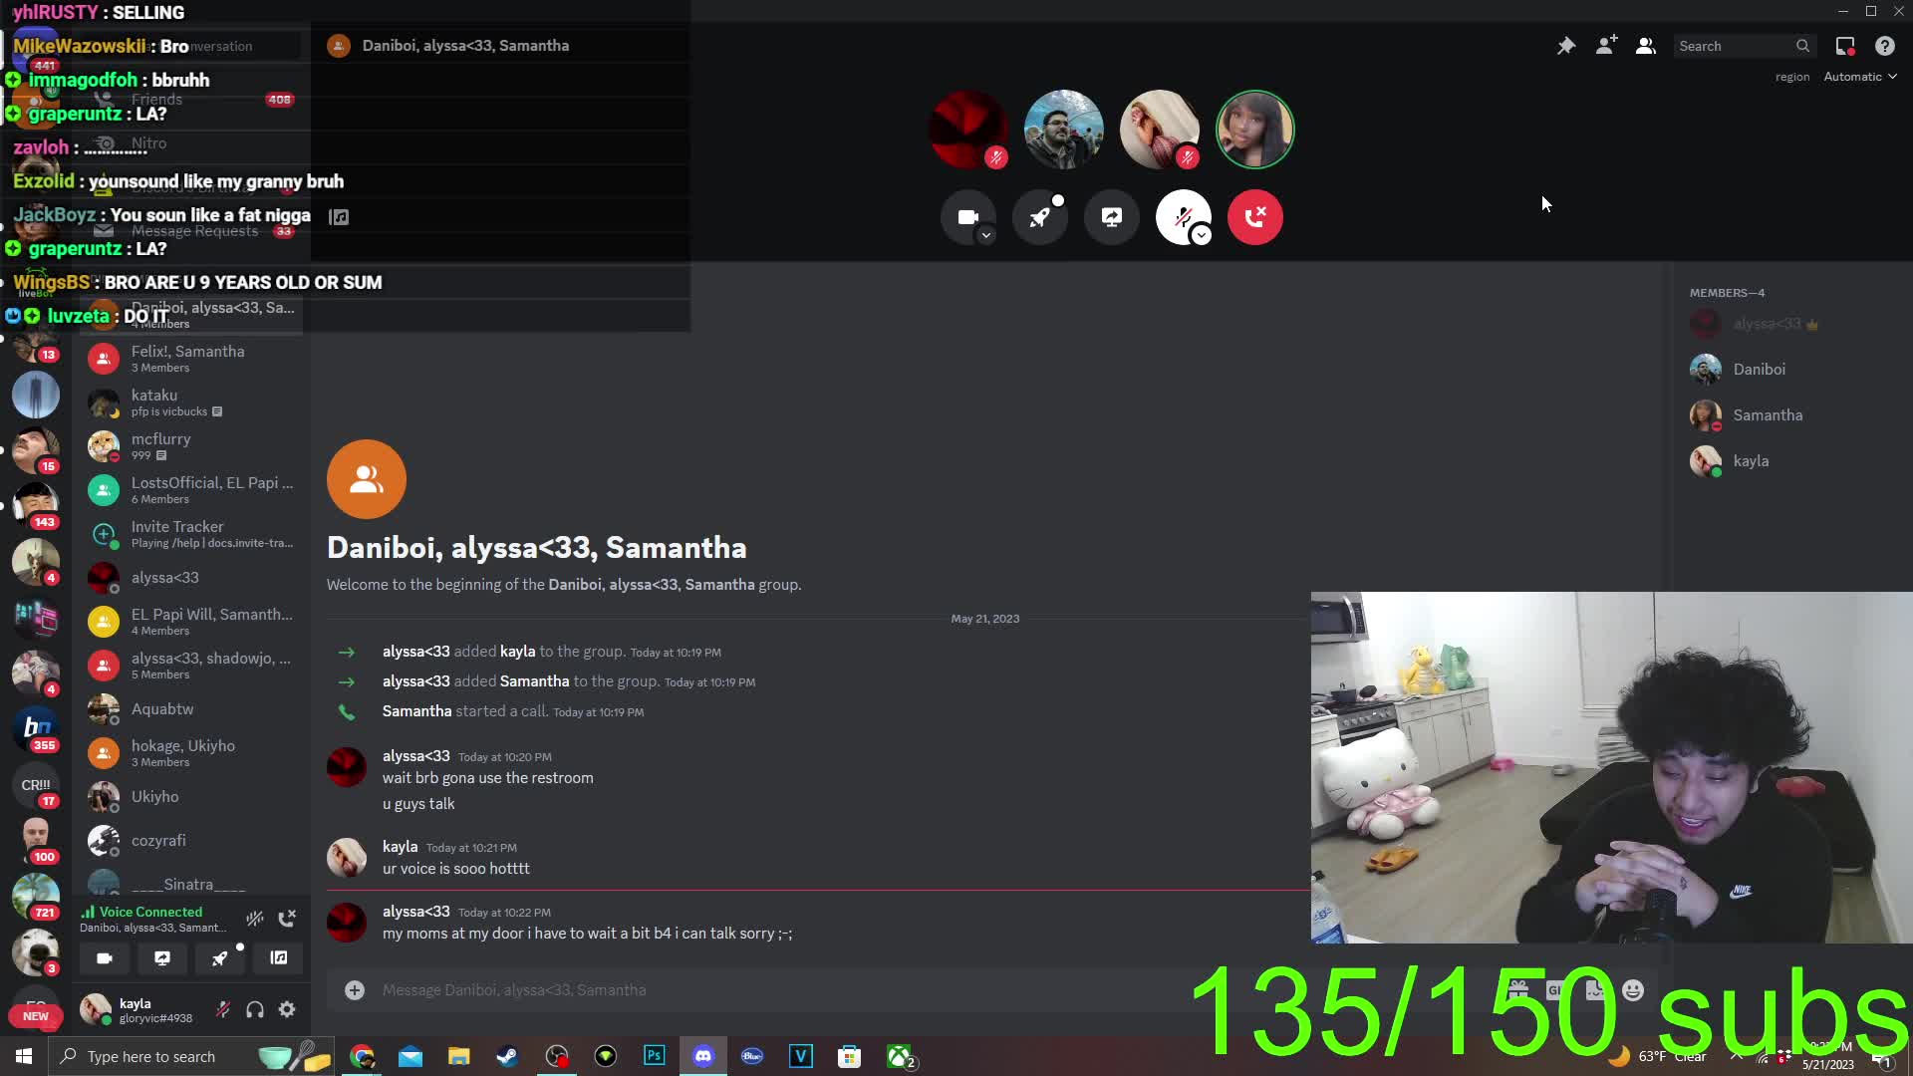Toggle deafen headphones icon beside kayla
1913x1076 pixels.
(255, 1009)
